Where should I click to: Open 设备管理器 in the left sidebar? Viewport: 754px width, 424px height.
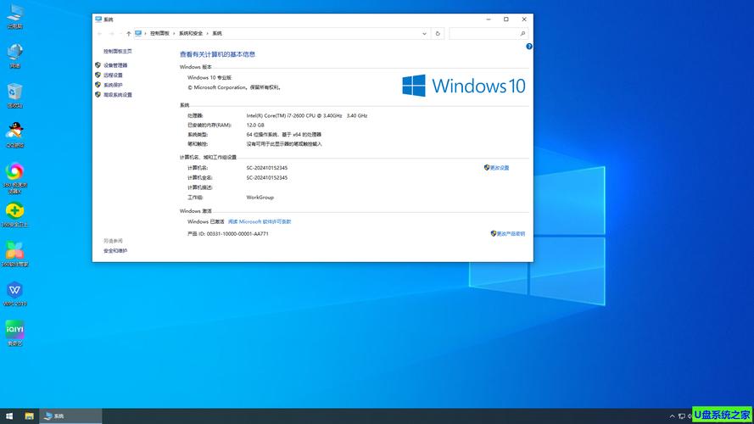[x=115, y=65]
